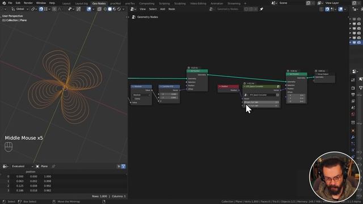Switch to the Animation workspace tab
Image resolution: width=363 pixels, height=204 pixels.
click(x=217, y=3)
